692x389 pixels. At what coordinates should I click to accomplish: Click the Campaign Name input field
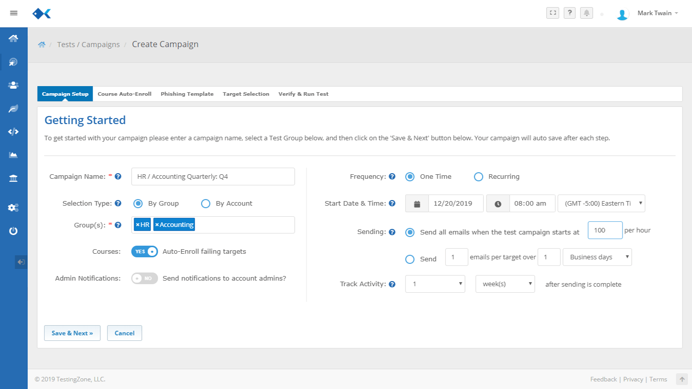click(x=213, y=177)
